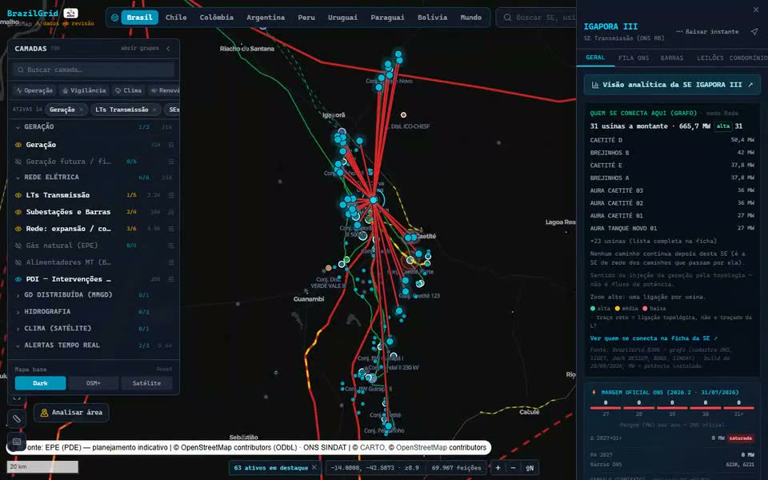Screen dimensions: 768x480
Task: Enable Alimentadores MT layer eye icon
Action: (18, 262)
